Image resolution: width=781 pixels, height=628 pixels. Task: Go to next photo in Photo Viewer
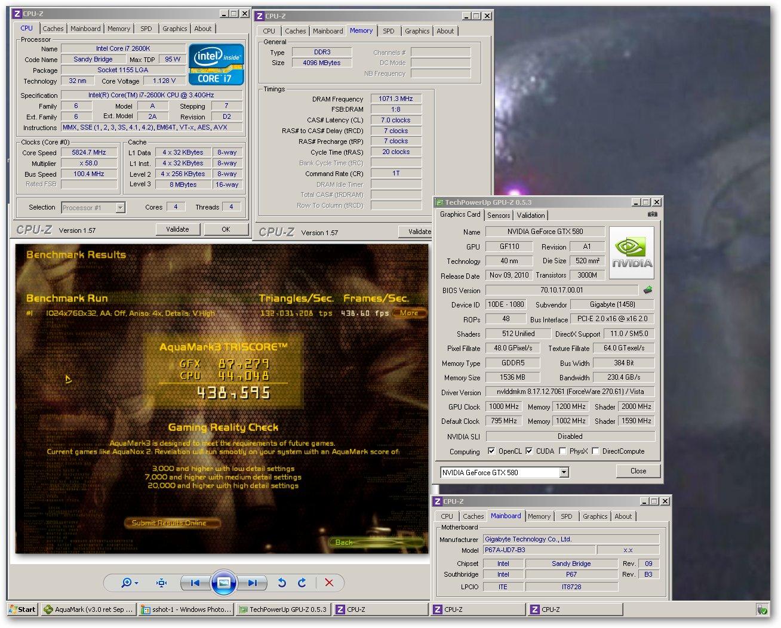click(x=252, y=583)
